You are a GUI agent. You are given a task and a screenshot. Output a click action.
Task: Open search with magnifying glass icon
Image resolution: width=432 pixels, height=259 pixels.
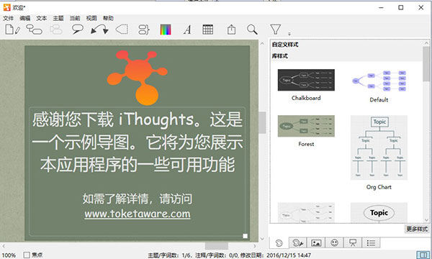coord(252,29)
